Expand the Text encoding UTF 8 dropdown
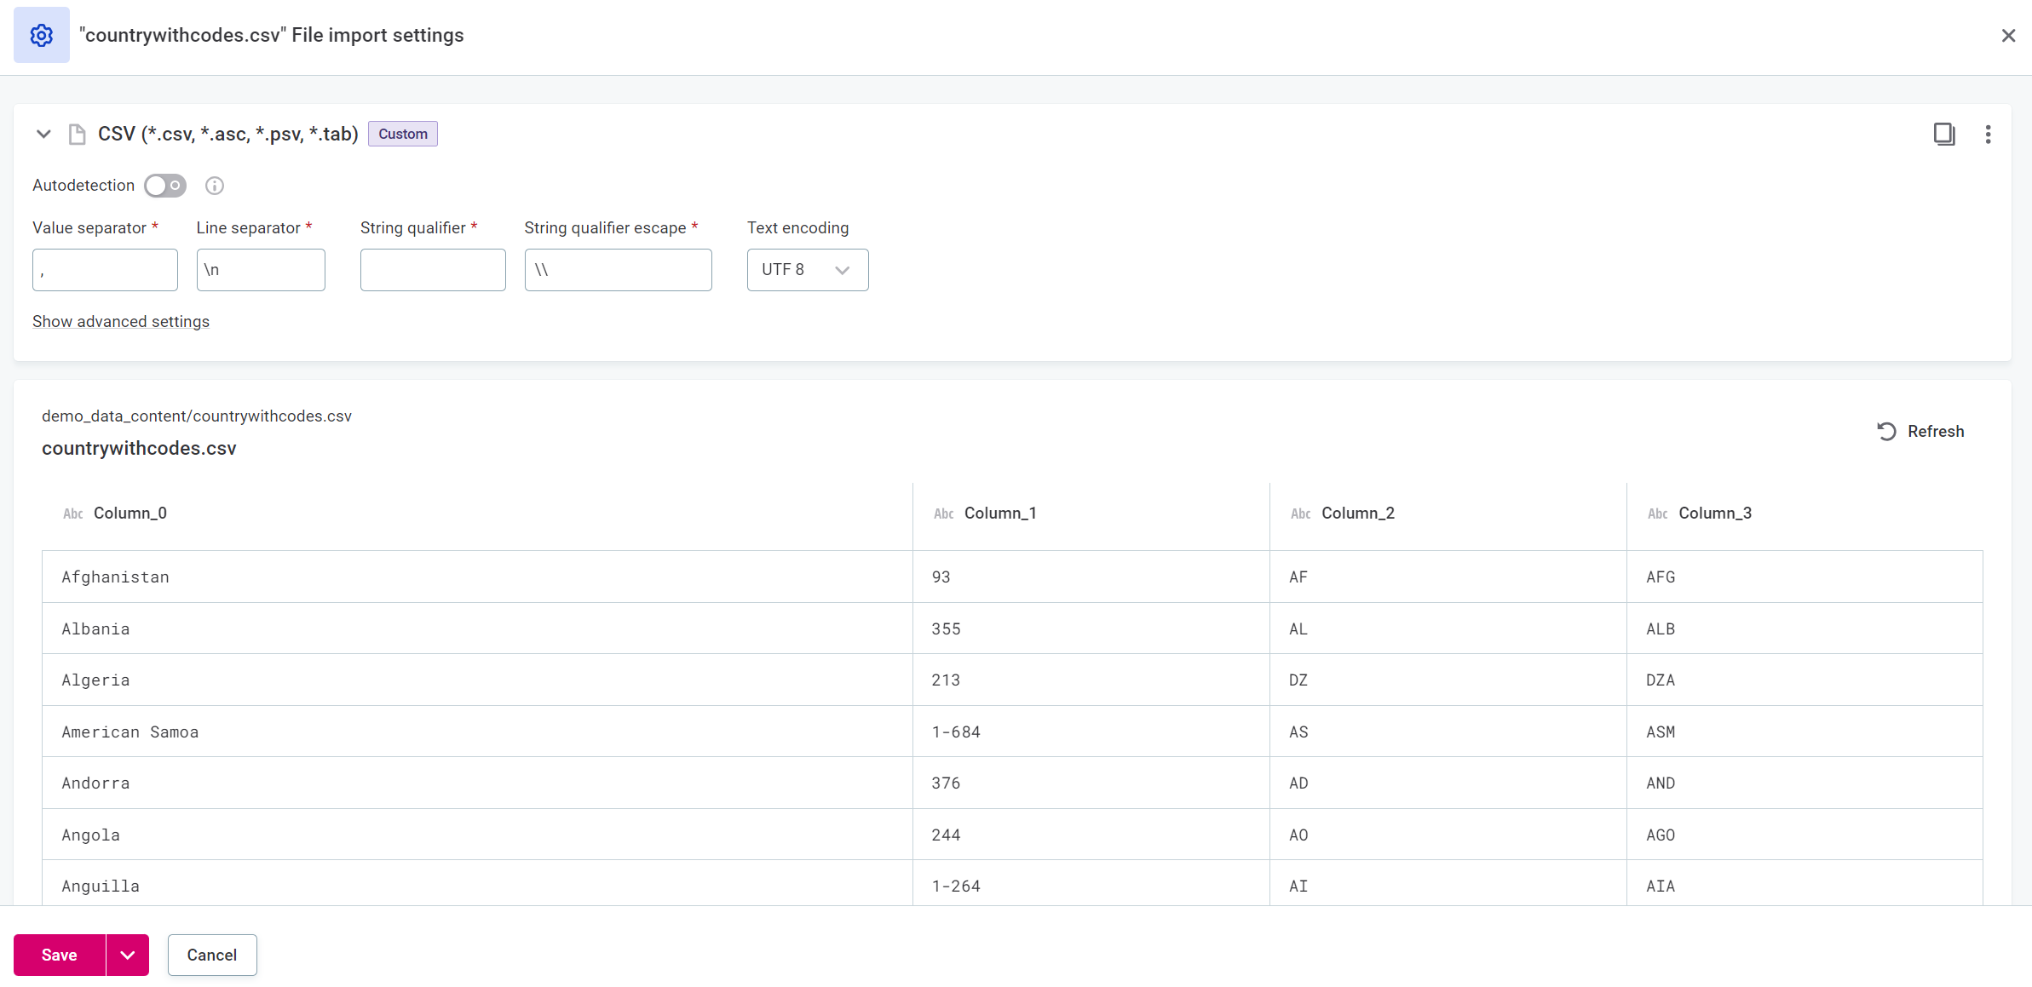The image size is (2032, 987). [806, 268]
